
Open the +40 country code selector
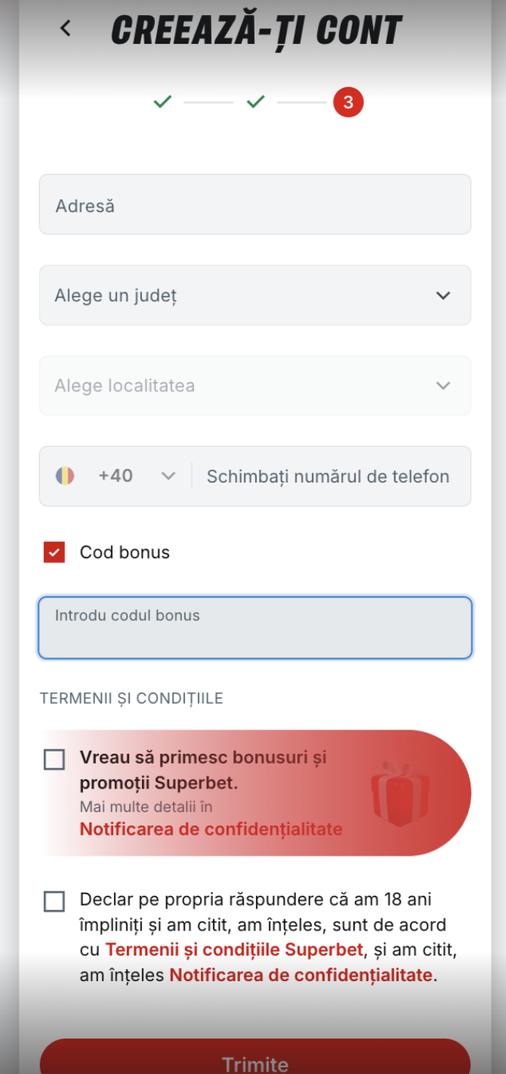tap(136, 476)
